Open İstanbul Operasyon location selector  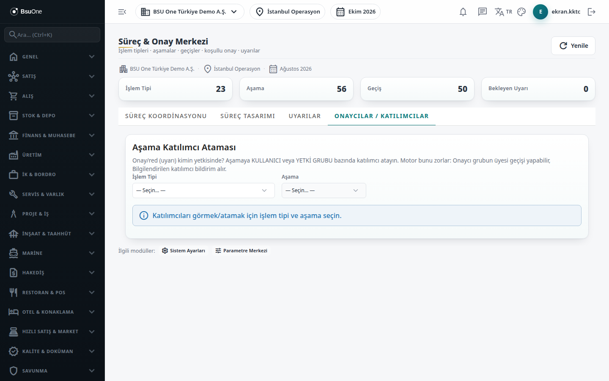click(288, 12)
